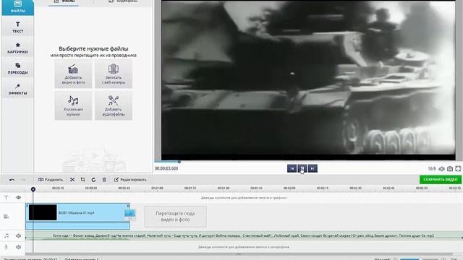Select the crop tool icon

point(83,180)
